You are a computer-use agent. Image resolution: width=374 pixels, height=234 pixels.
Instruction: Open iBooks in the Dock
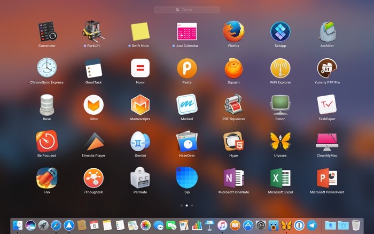point(235,225)
